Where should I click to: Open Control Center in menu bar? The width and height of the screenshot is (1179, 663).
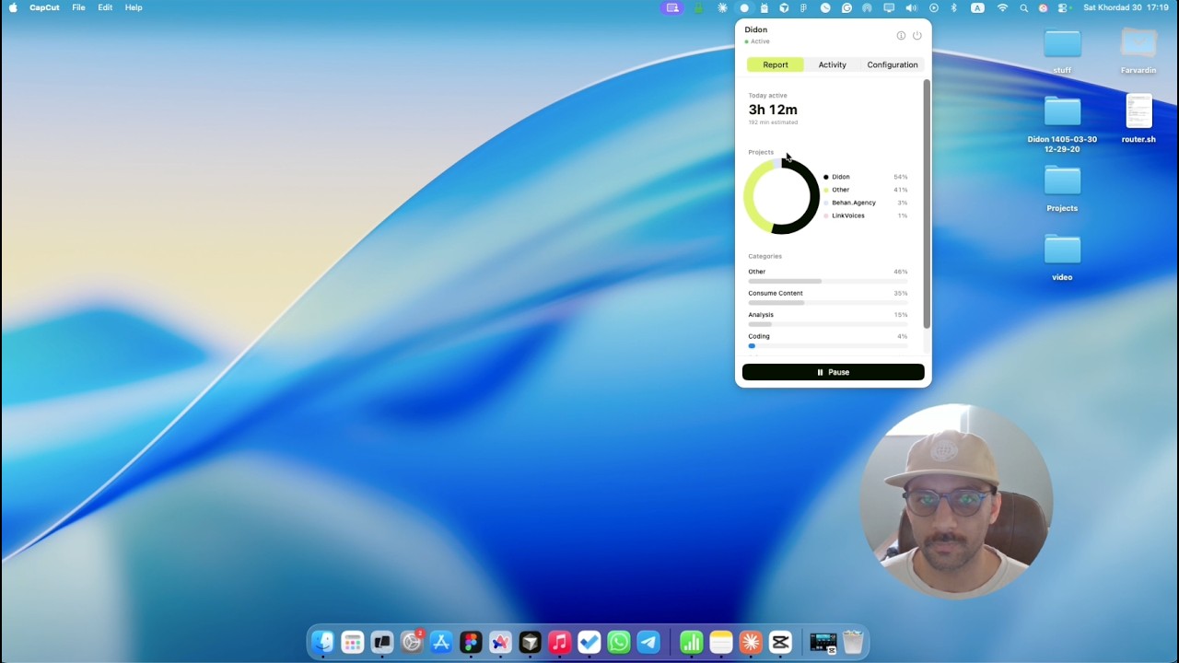pos(1063,7)
